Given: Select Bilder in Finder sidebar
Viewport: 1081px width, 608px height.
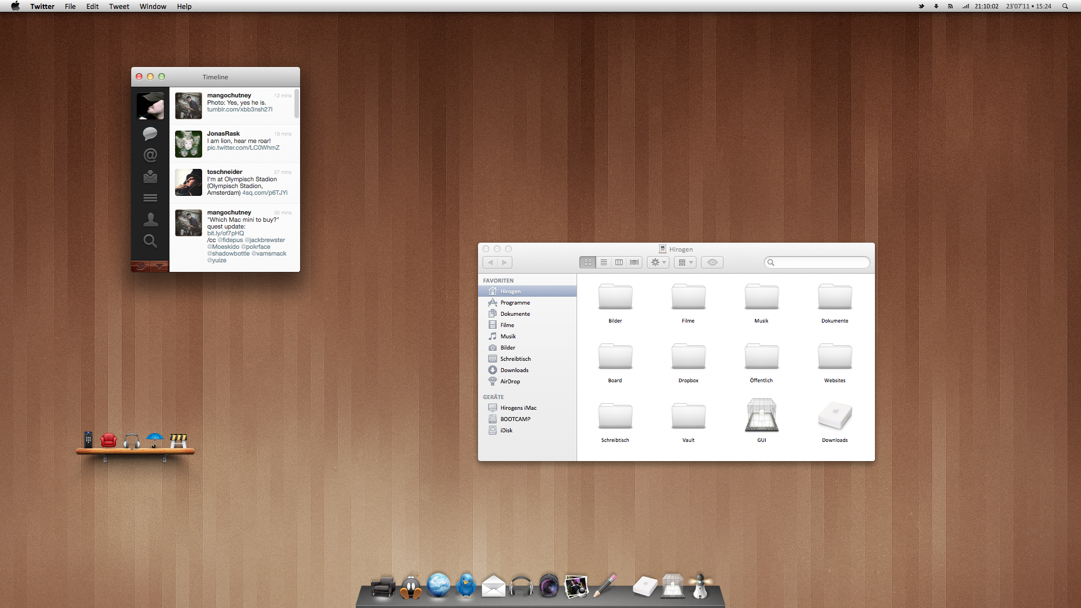Looking at the screenshot, I should click(528, 347).
